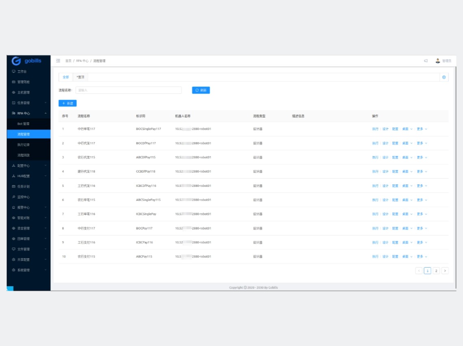Image resolution: width=463 pixels, height=346 pixels.
Task: Switch to the 全部 tab
Action: pyautogui.click(x=66, y=77)
